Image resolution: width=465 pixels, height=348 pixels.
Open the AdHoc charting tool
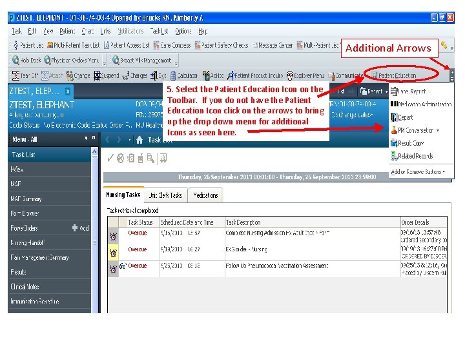click(x=213, y=76)
